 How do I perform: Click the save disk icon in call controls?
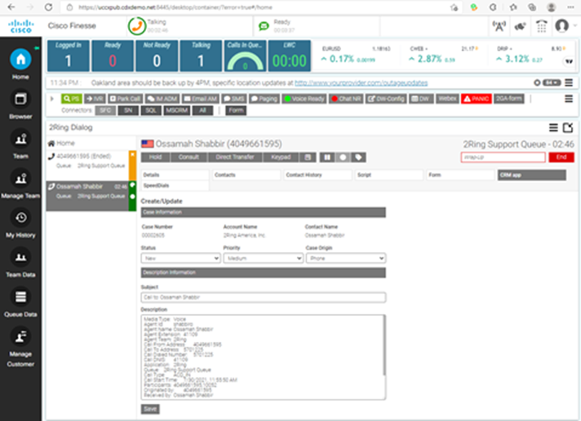308,157
